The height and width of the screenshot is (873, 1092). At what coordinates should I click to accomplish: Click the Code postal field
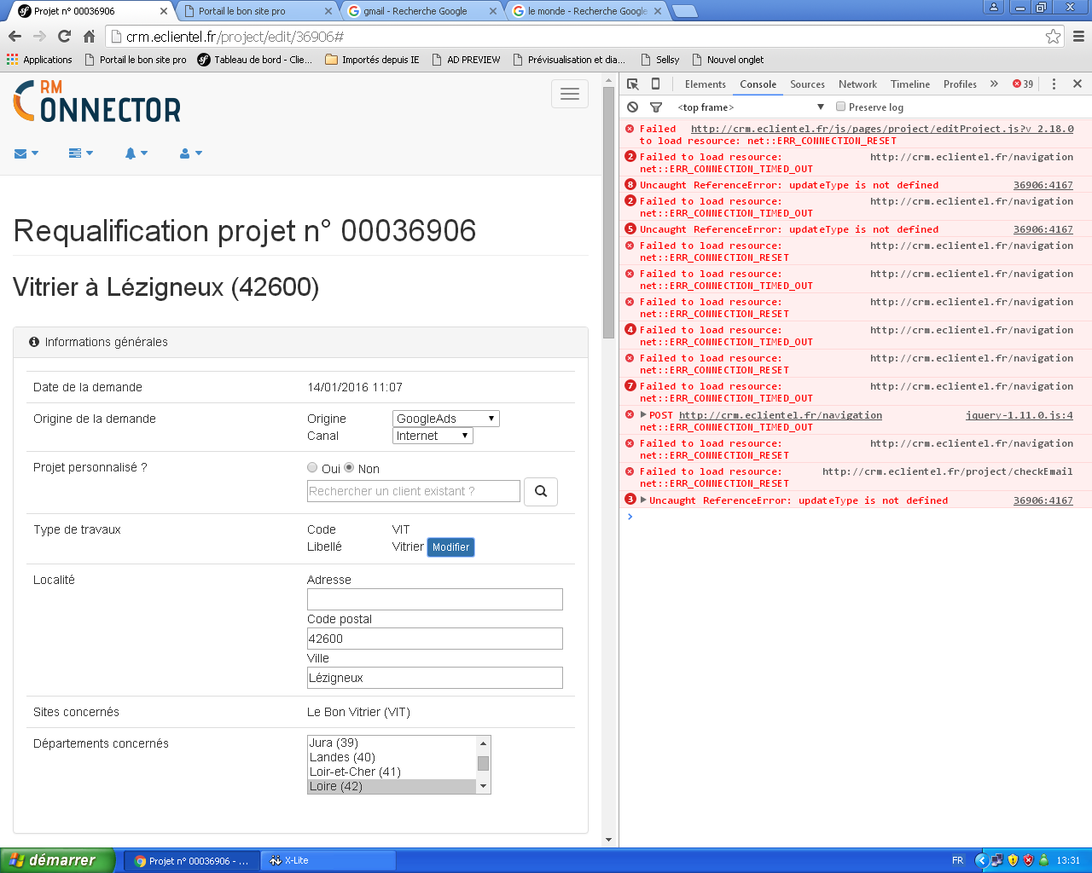click(435, 639)
